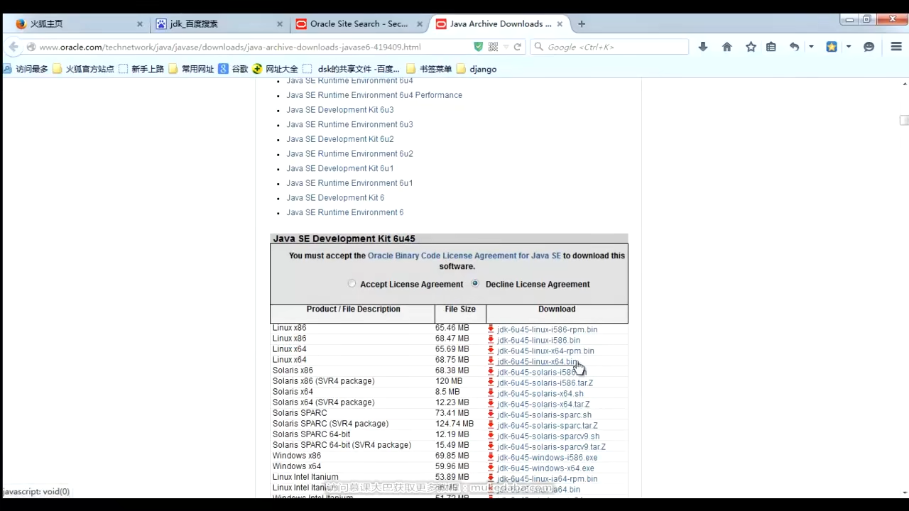Click the smiley chat face icon
Screen dimensions: 909x511
coord(869,47)
